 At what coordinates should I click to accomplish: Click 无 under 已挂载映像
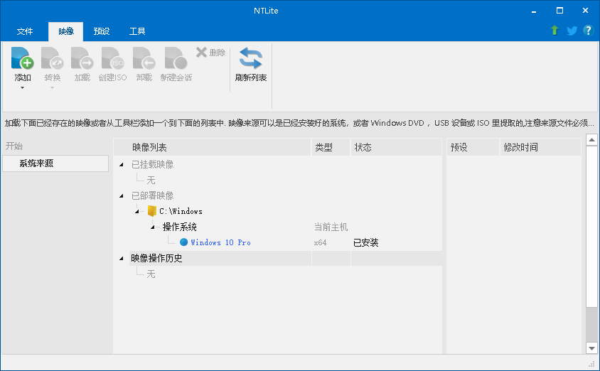(x=151, y=180)
